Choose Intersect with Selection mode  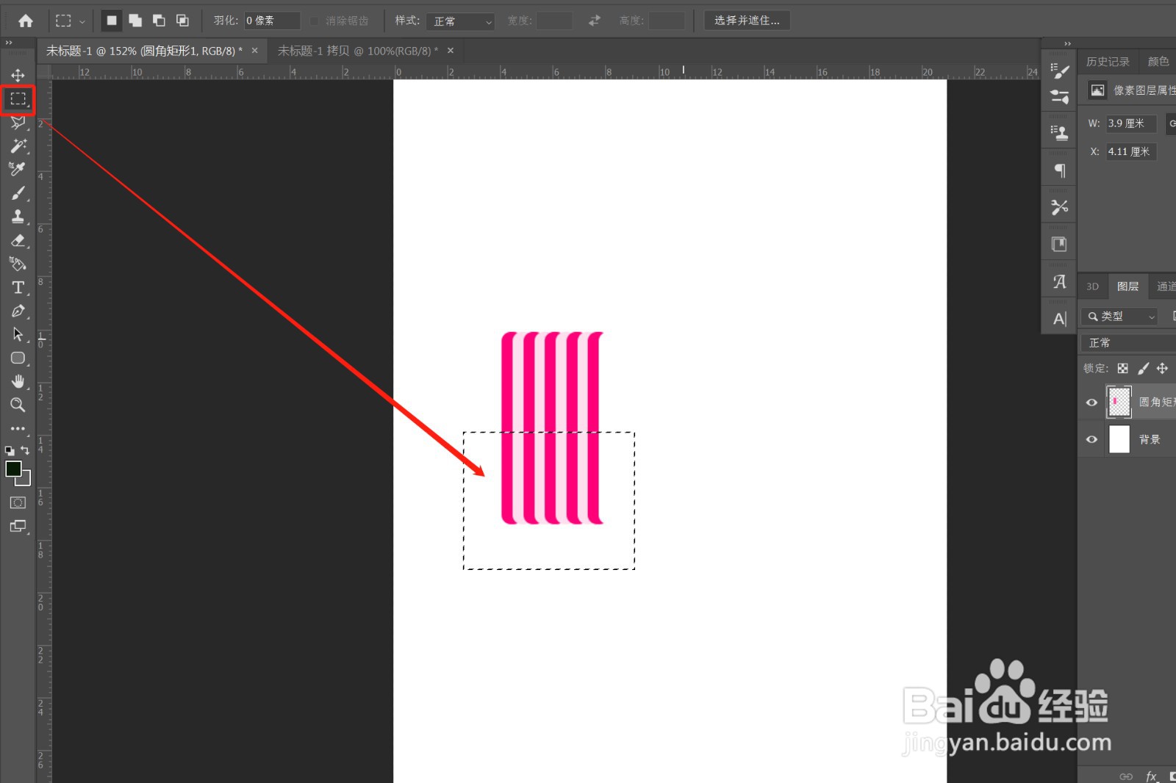coord(182,21)
